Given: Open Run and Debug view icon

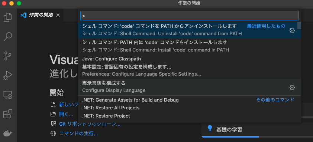Looking at the screenshot, I should pyautogui.click(x=8, y=75).
